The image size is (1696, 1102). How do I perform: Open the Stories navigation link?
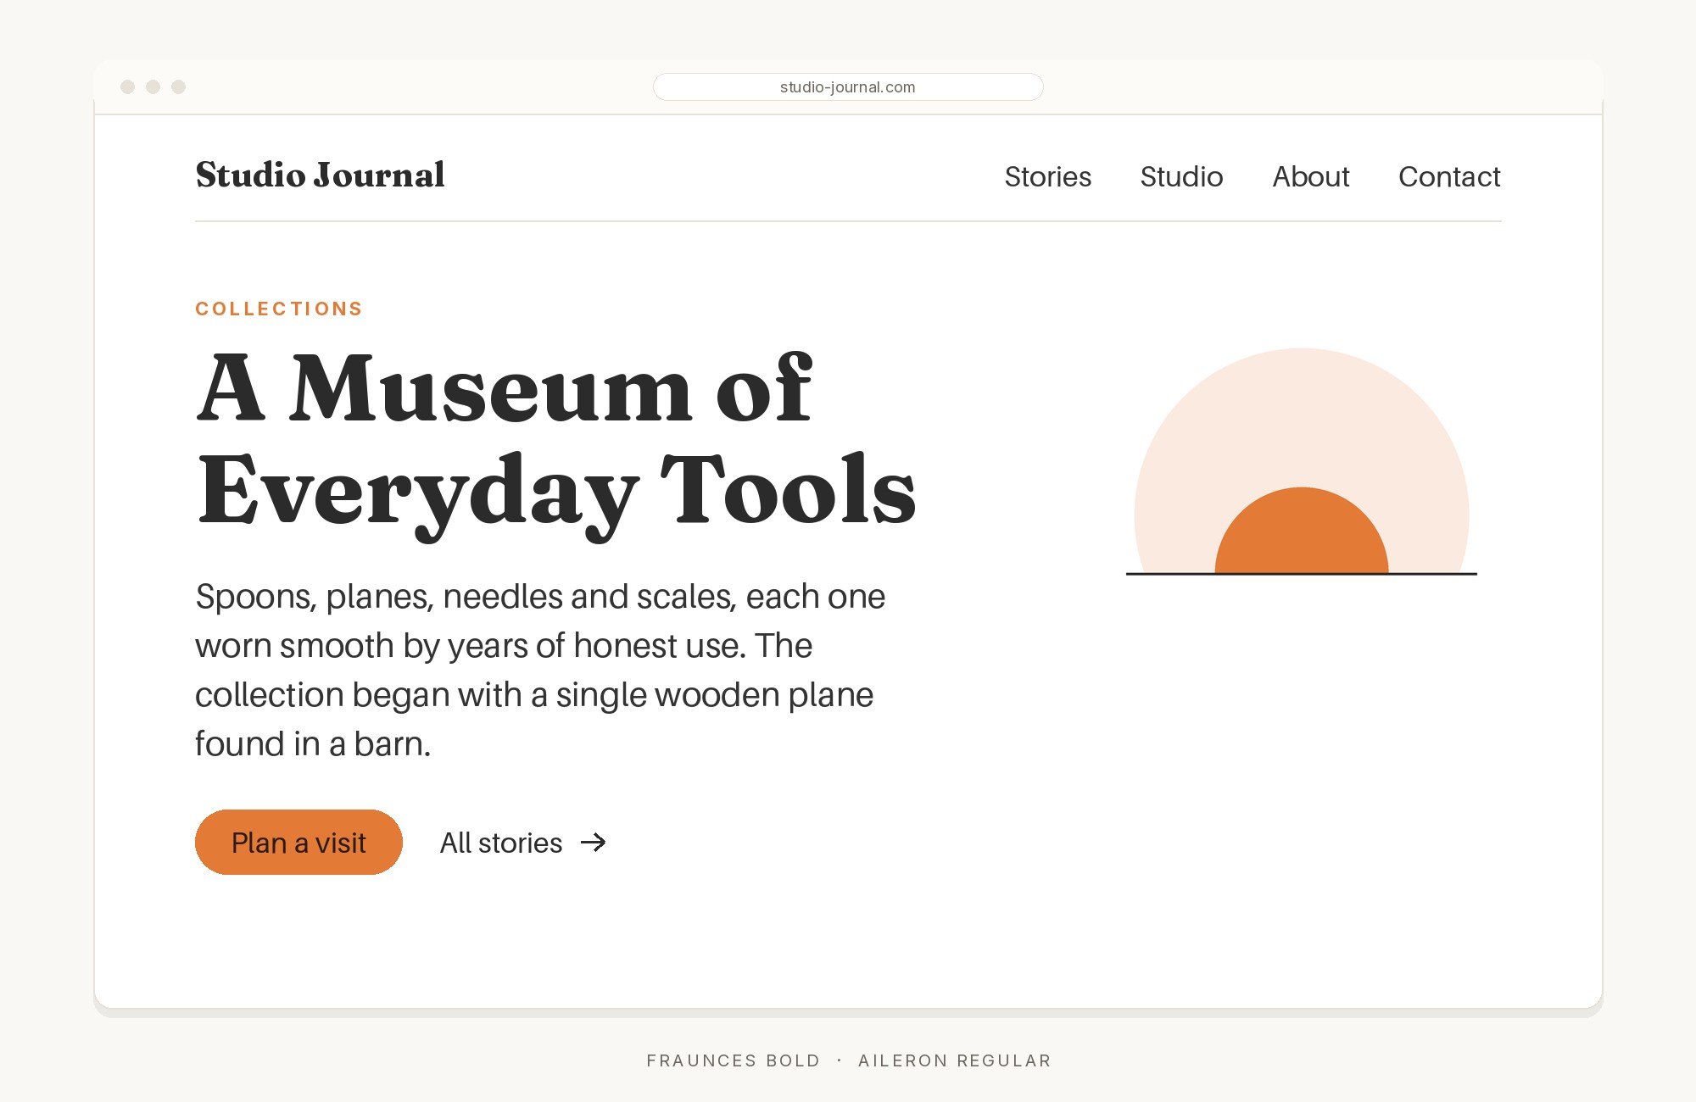[x=1047, y=176]
